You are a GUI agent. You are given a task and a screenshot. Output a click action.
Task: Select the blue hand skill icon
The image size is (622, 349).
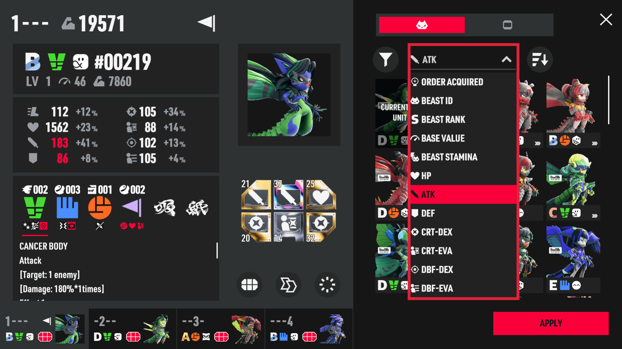tap(67, 207)
